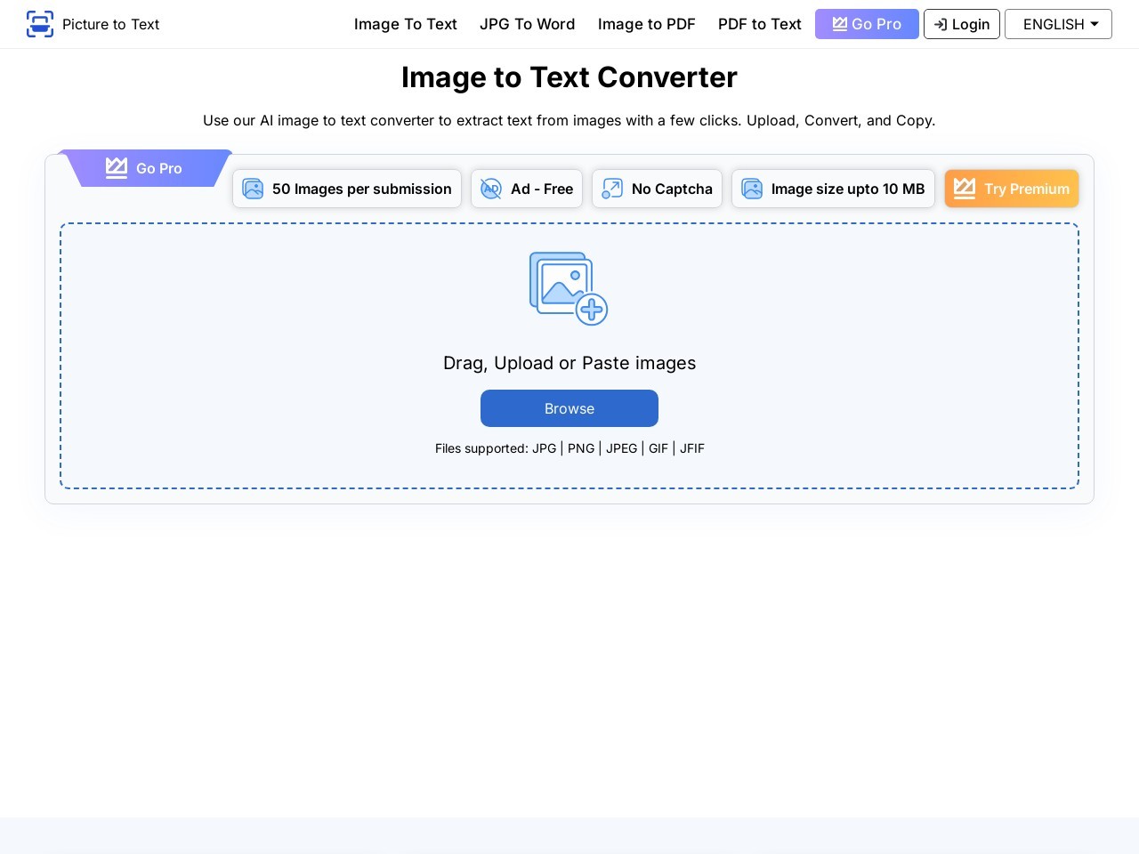
Task: Click the icon beside Image size upto 10 MB
Action: pos(752,189)
